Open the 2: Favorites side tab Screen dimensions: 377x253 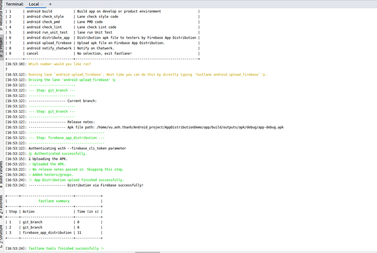tap(1, 206)
